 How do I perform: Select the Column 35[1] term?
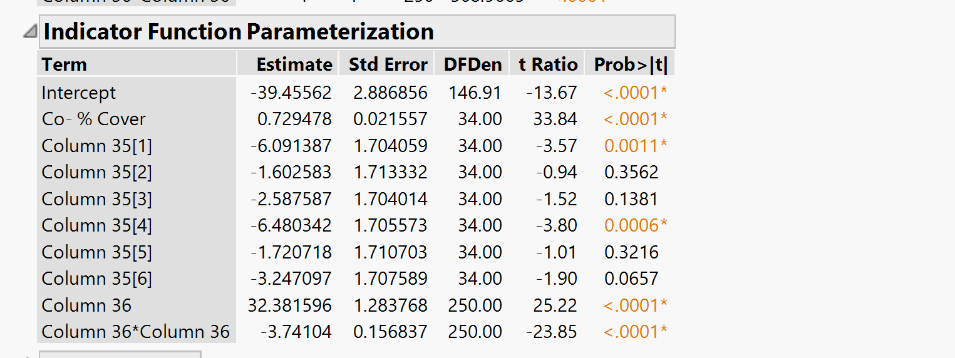coord(96,146)
